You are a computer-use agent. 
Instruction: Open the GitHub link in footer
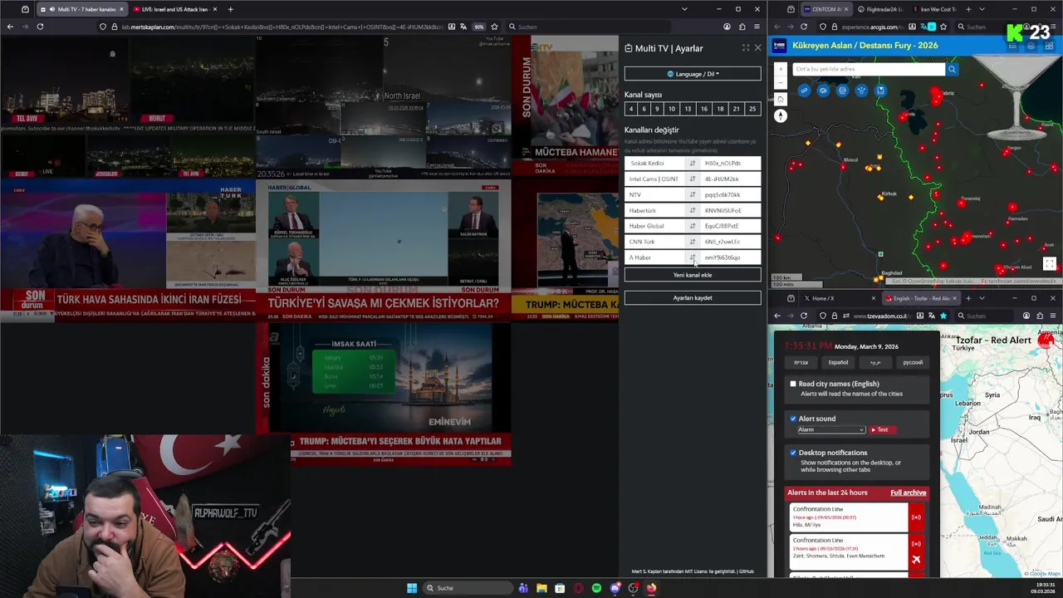click(747, 571)
